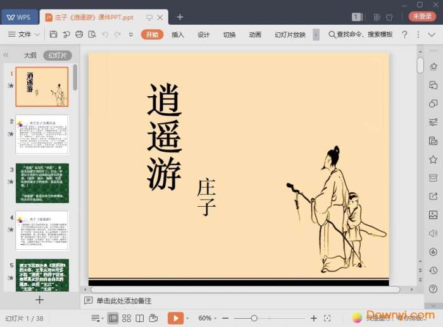This screenshot has height=327, width=443.
Task: Zoom in with plus button
Action: pyautogui.click(x=314, y=318)
